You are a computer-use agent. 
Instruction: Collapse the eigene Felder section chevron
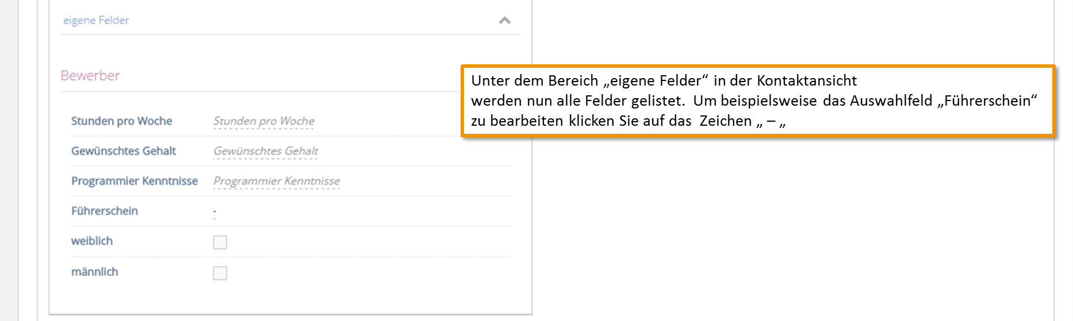click(x=504, y=21)
